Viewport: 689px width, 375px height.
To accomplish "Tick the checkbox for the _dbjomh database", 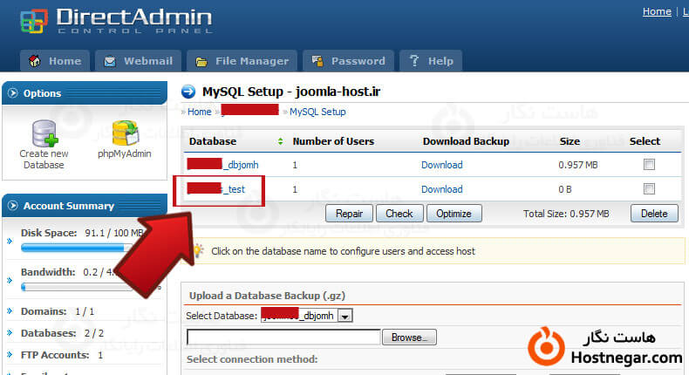I will (649, 165).
